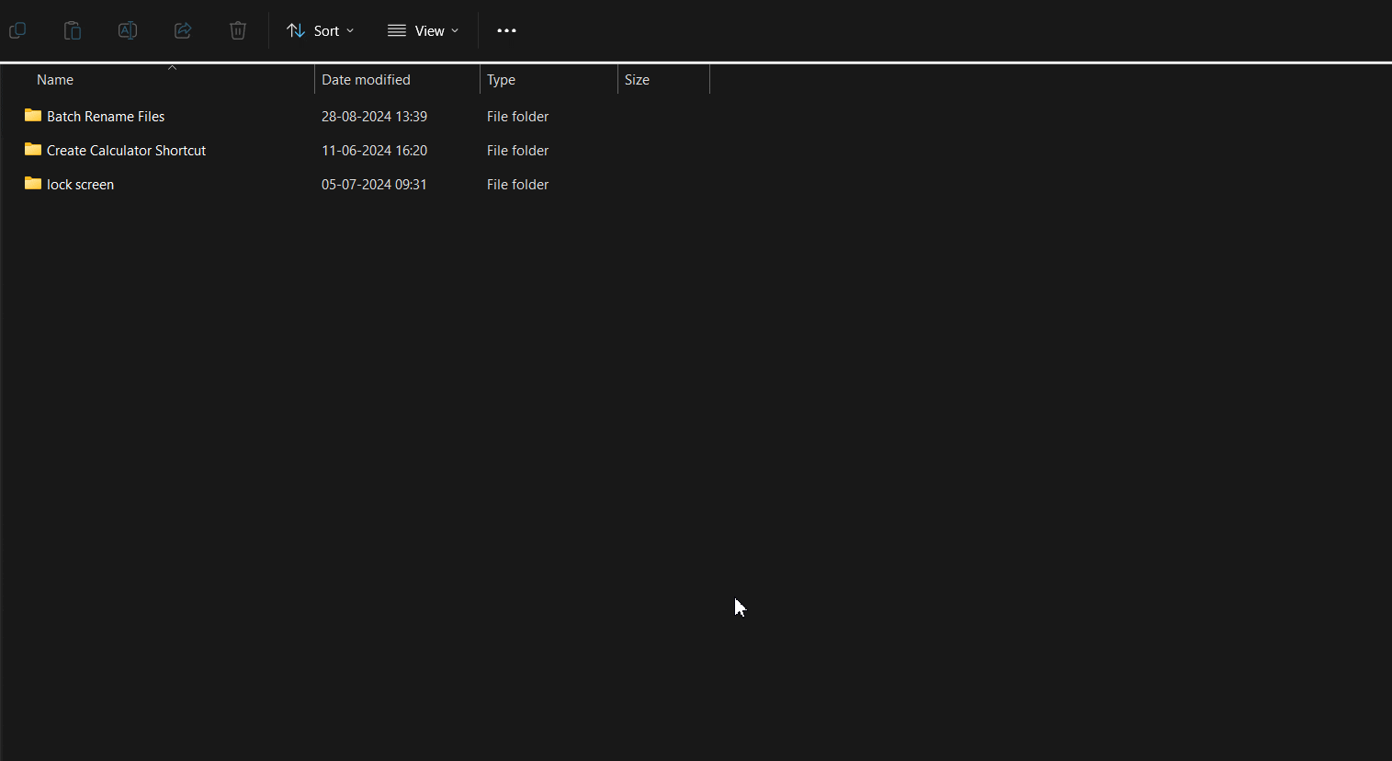Click File folder type of Batch Rename Files
The height and width of the screenshot is (761, 1392).
pyautogui.click(x=517, y=117)
